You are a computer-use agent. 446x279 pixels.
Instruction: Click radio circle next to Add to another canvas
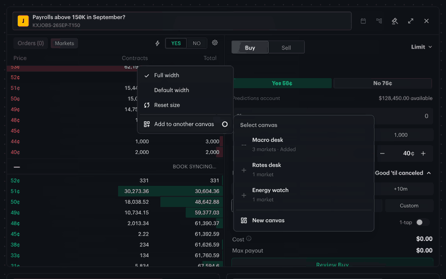click(225, 124)
